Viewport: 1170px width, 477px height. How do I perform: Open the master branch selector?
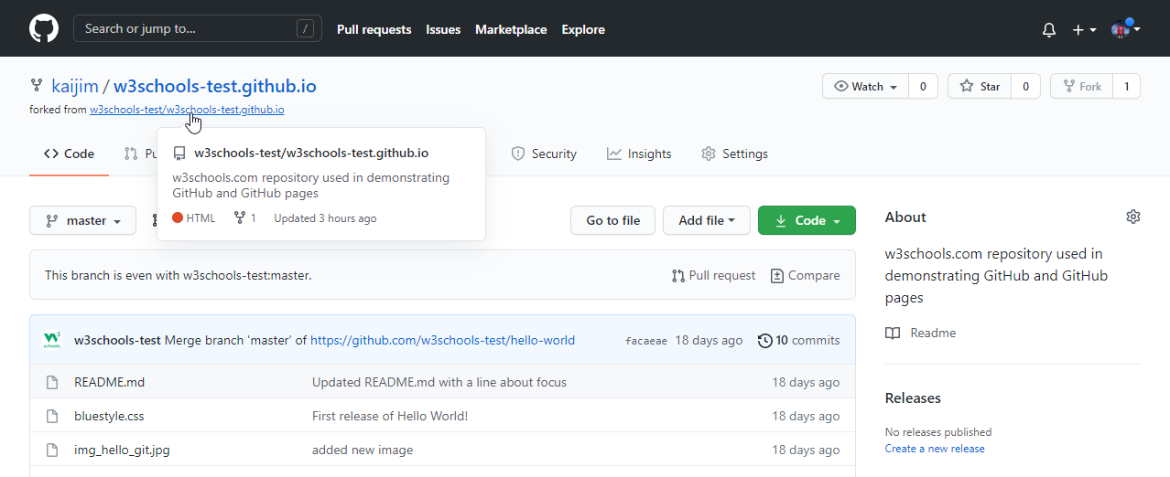(83, 220)
